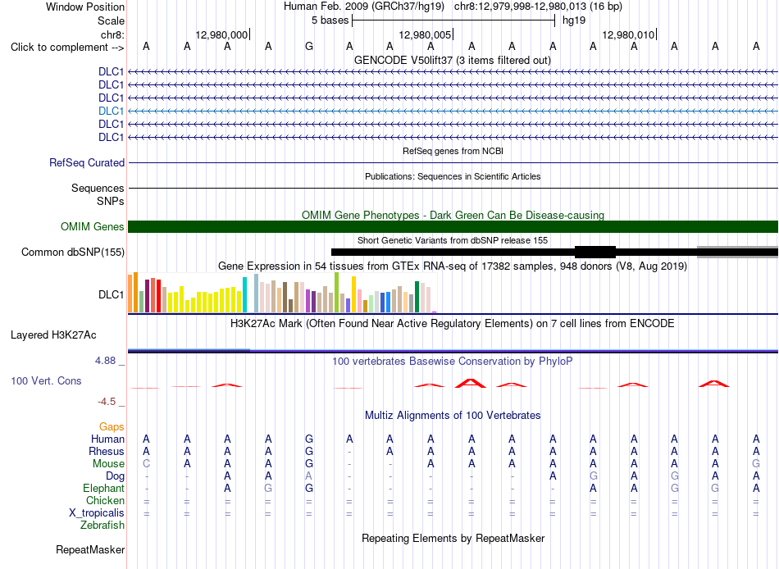Click the tallest red PhyloP conservation peak
Image resolution: width=779 pixels, height=569 pixels.
tap(471, 383)
